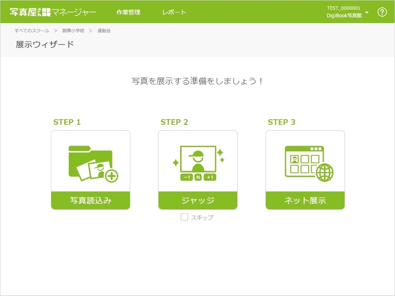This screenshot has height=296, width=395.
Task: Click the globe on the STEP 3 icon
Action: pyautogui.click(x=325, y=173)
